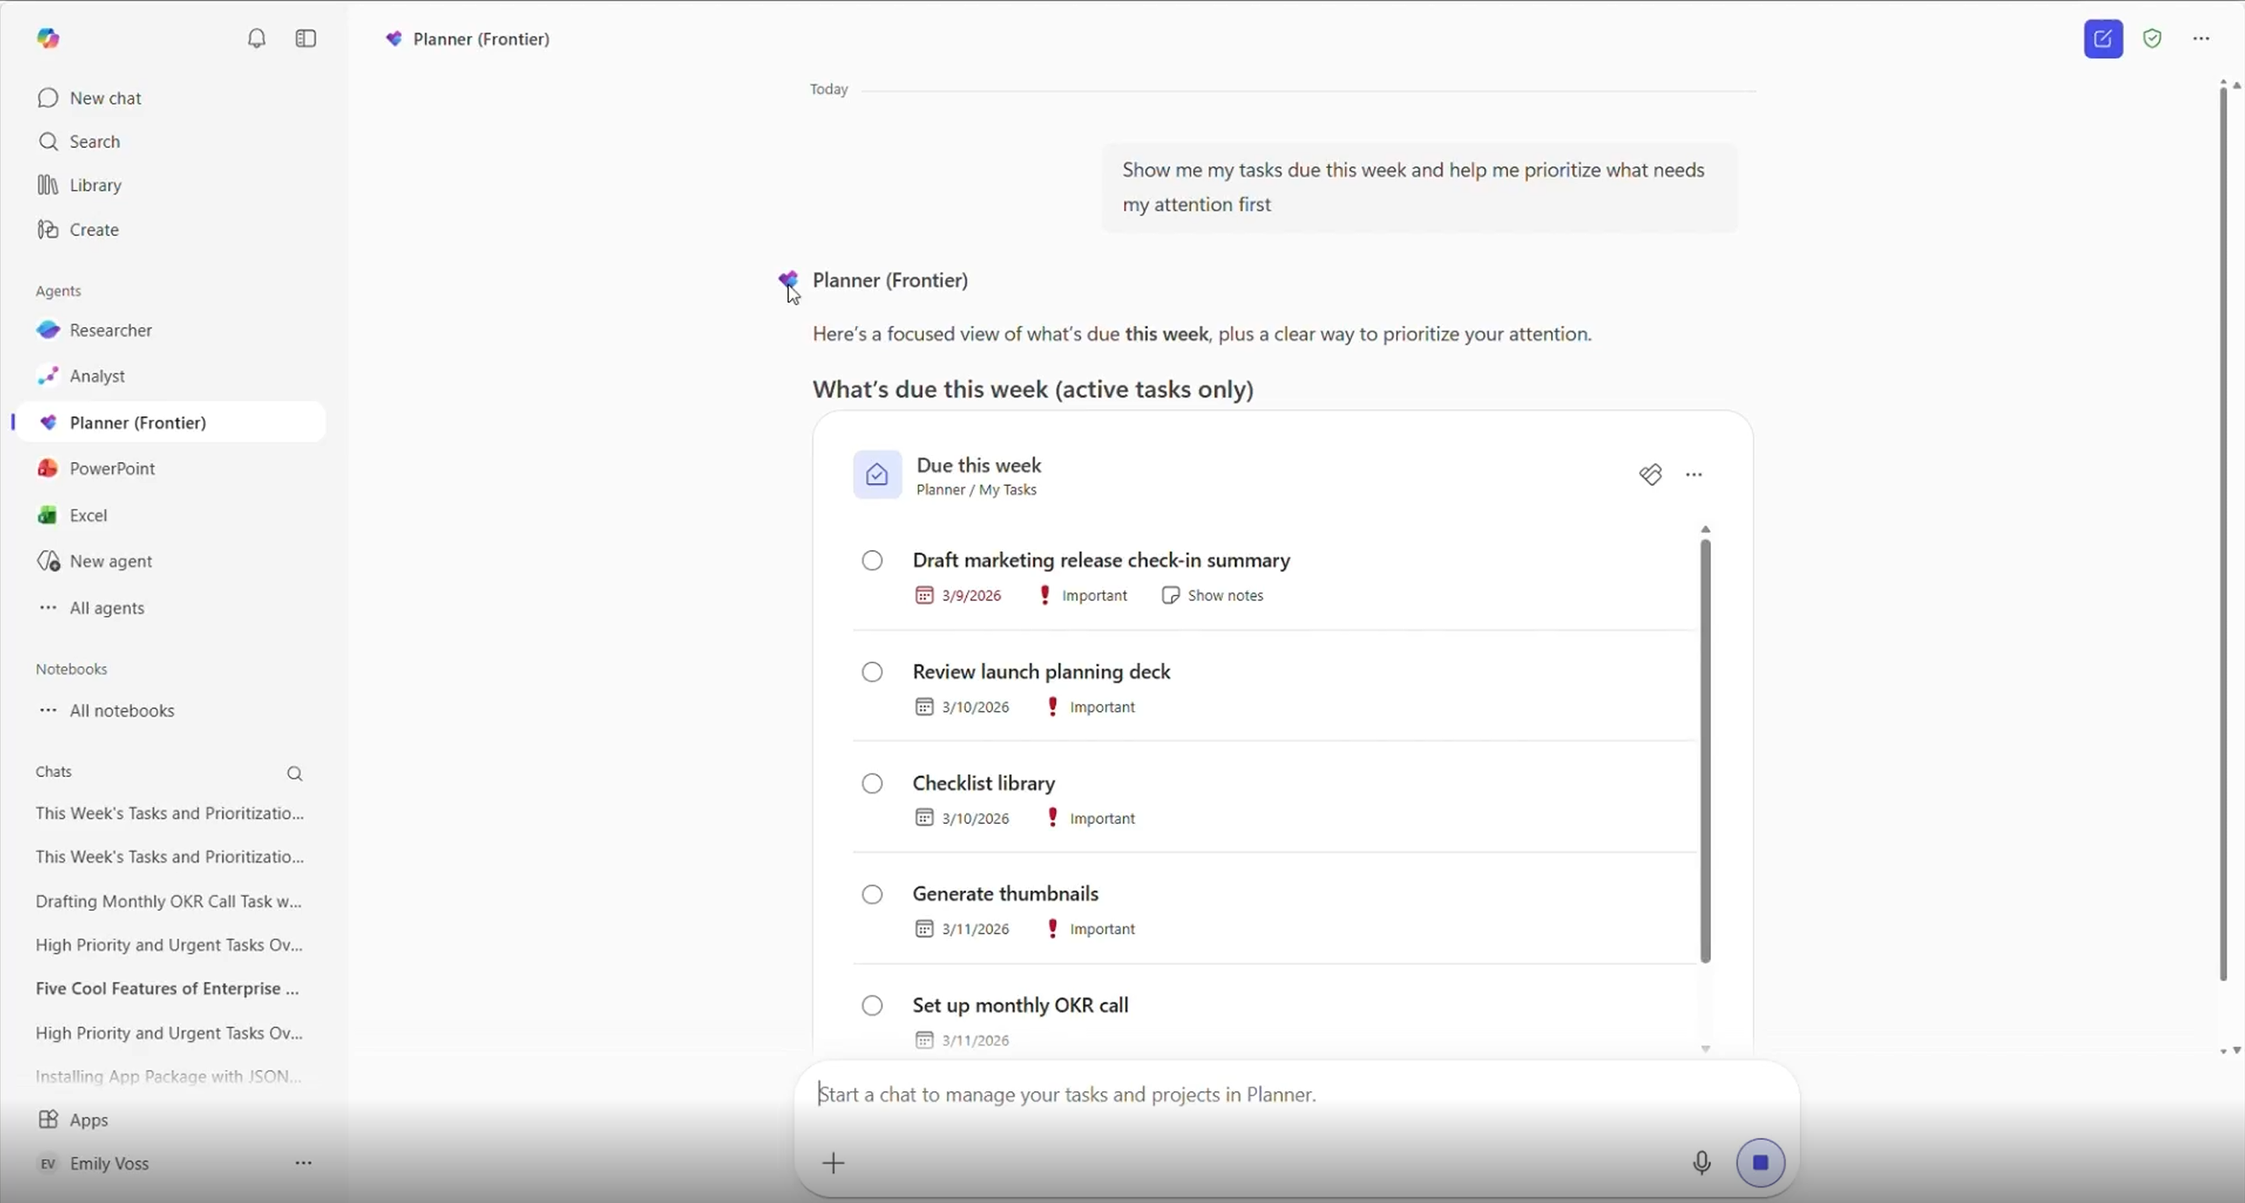Open Generate thumbnails task title
This screenshot has height=1203, width=2245.
click(x=1005, y=894)
